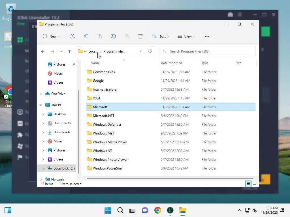Click navigation pane vertical scrollbar
Image resolution: width=290 pixels, height=217 pixels.
tap(79, 132)
